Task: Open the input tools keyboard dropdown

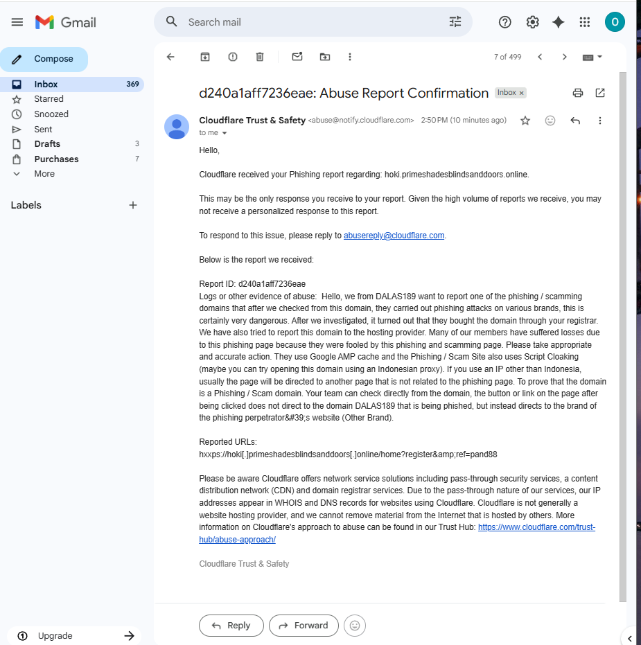Action: coord(592,58)
